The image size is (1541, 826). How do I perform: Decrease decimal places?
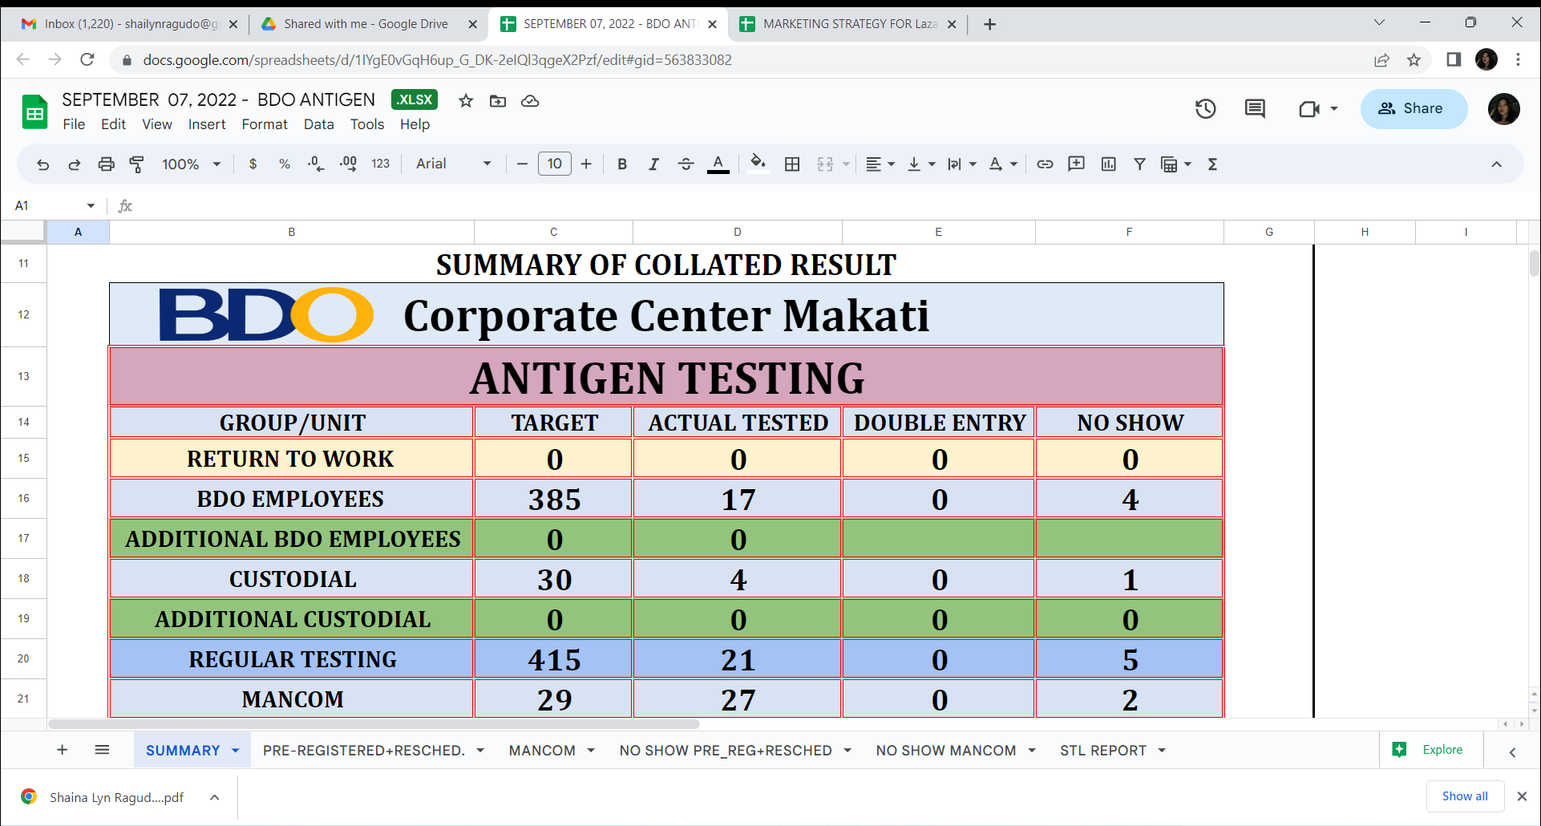point(317,164)
